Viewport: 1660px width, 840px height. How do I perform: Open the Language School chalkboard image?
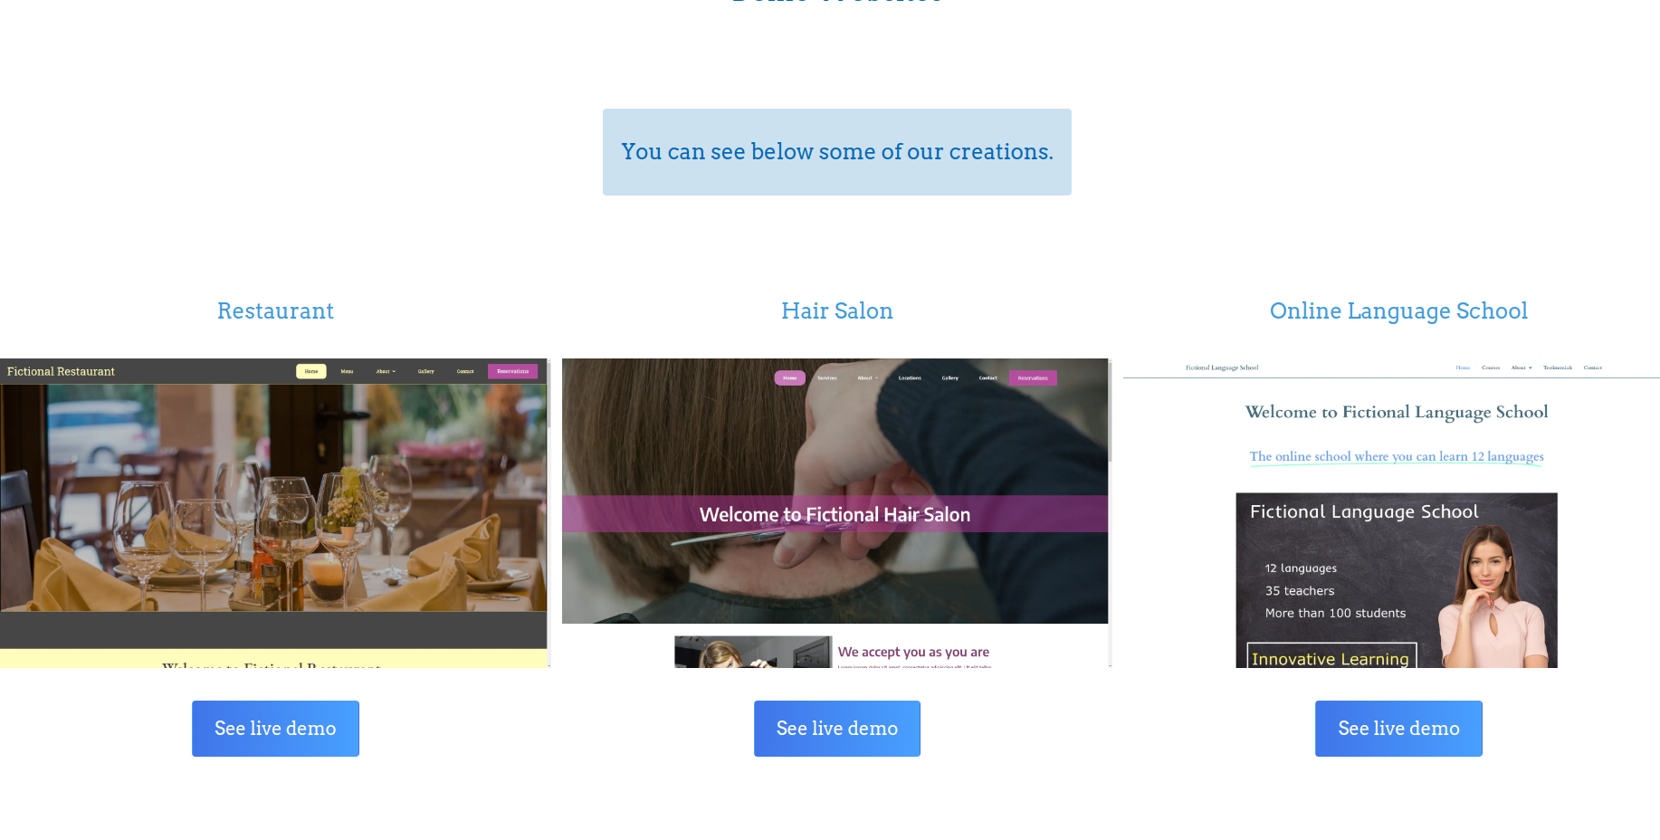tap(1397, 580)
